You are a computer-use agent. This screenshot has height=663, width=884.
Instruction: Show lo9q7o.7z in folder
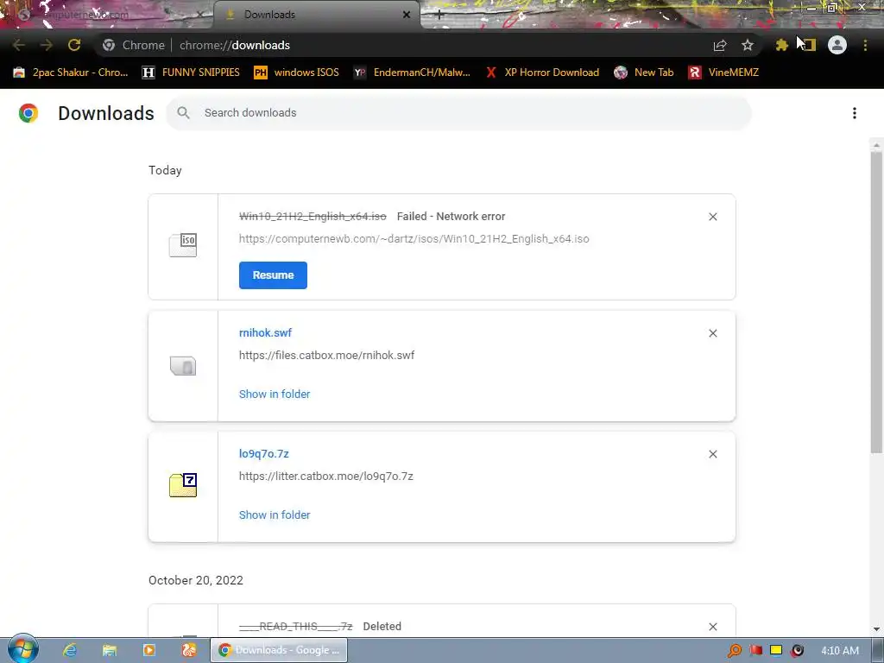coord(275,515)
